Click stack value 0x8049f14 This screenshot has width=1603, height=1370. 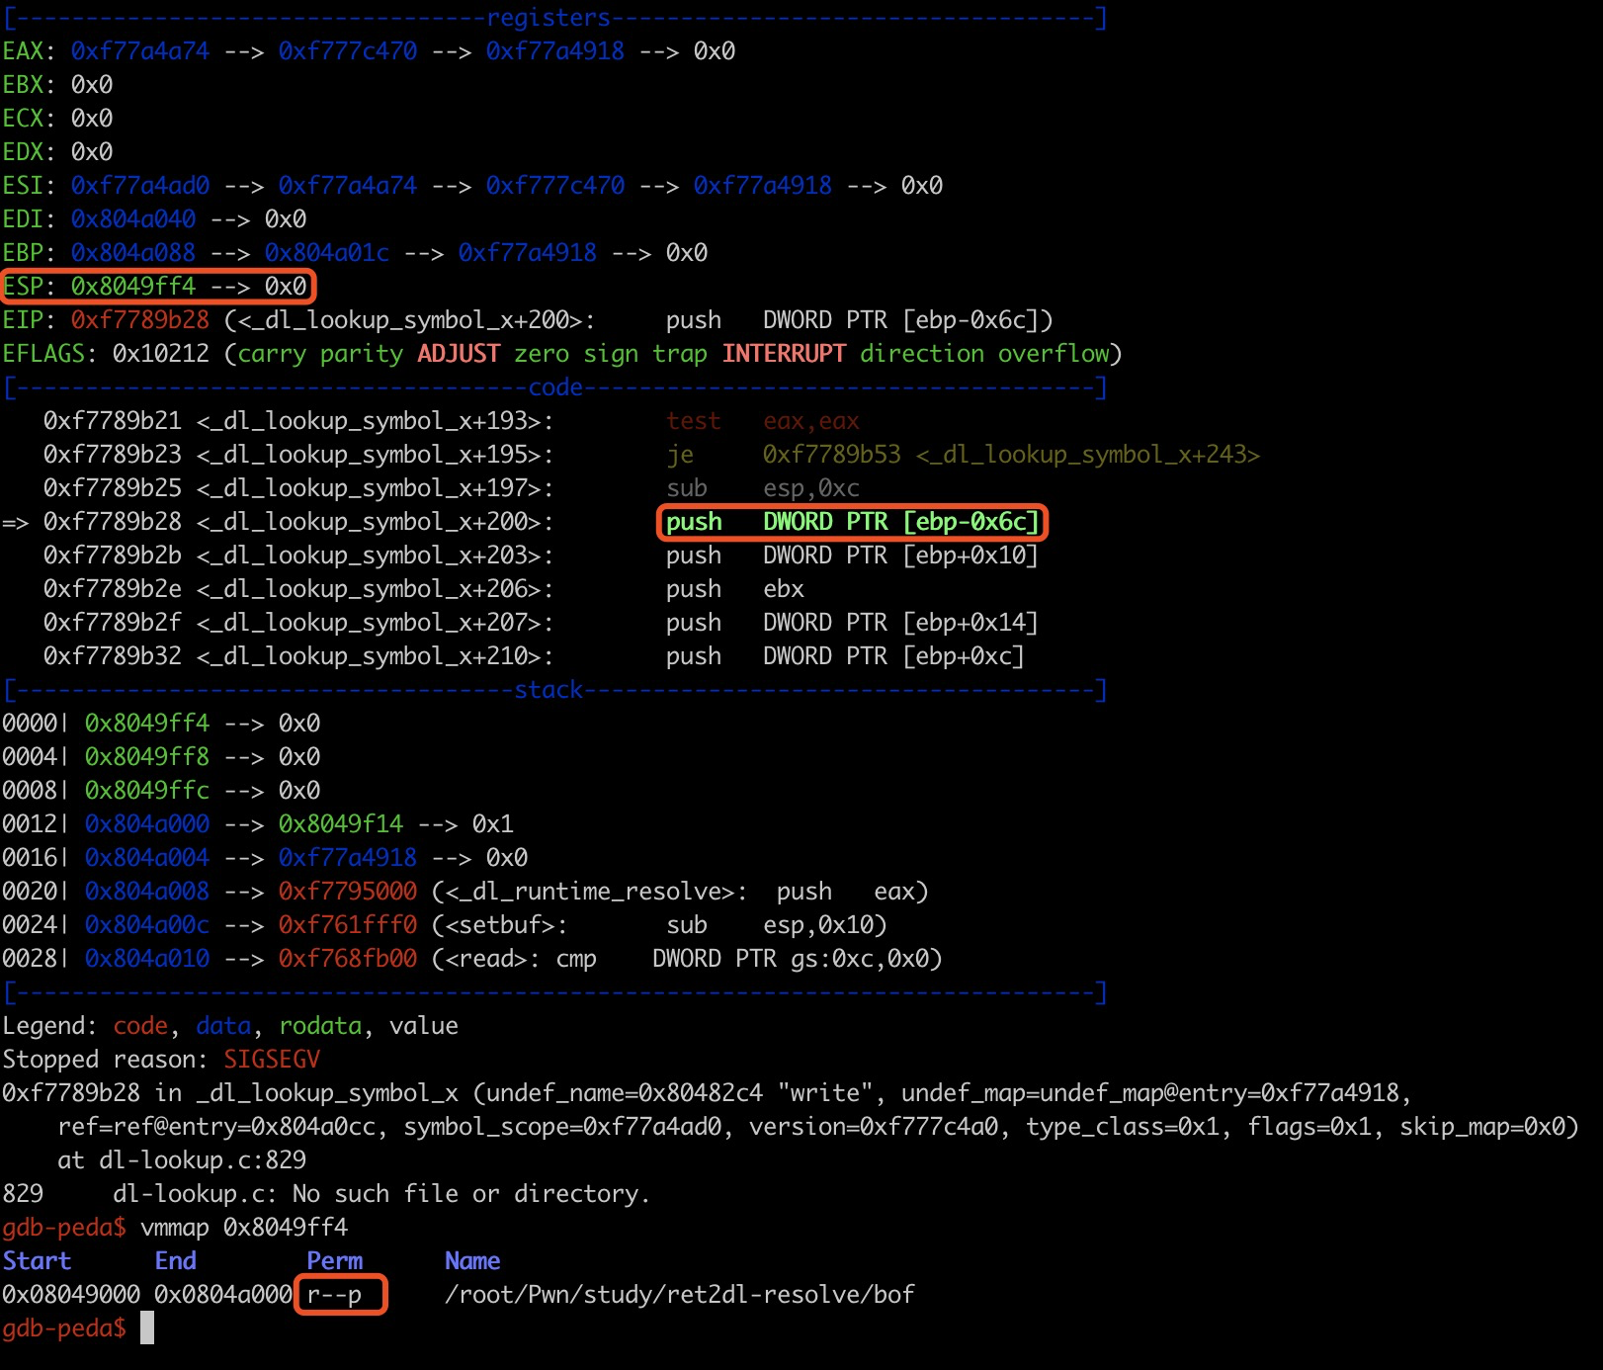point(341,824)
